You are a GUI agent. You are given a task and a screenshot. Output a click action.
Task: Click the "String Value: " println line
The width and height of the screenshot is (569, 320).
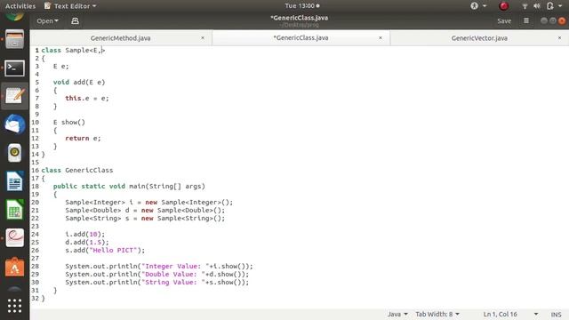click(x=157, y=283)
